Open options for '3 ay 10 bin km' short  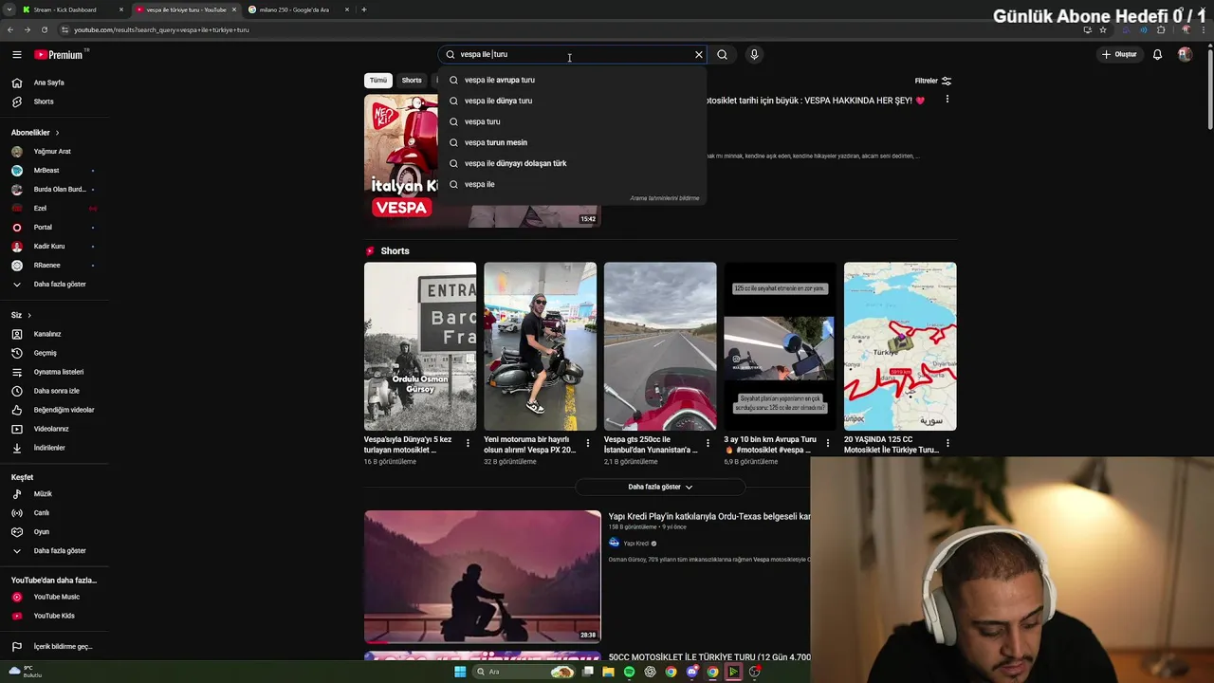[x=827, y=443]
